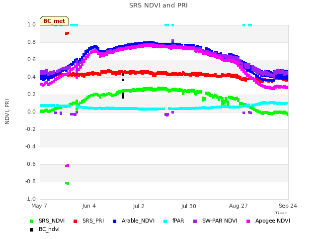Click the Sep 24 x-axis label
The image size is (318, 239).
pos(288,206)
